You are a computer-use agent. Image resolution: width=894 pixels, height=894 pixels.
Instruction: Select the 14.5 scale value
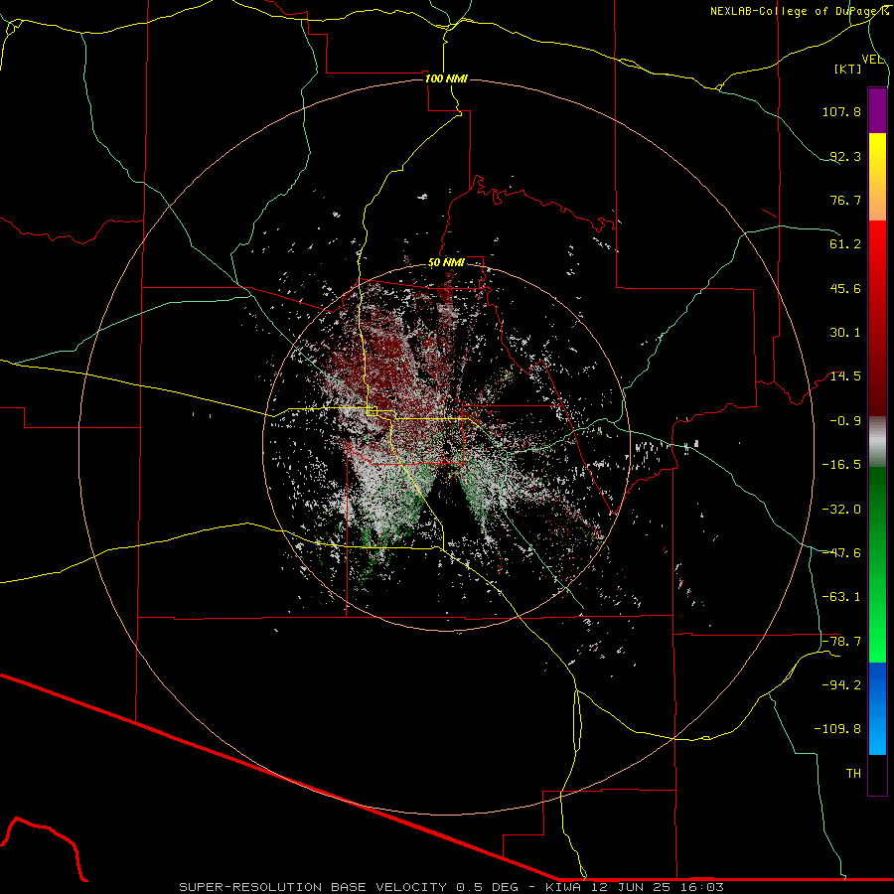845,376
